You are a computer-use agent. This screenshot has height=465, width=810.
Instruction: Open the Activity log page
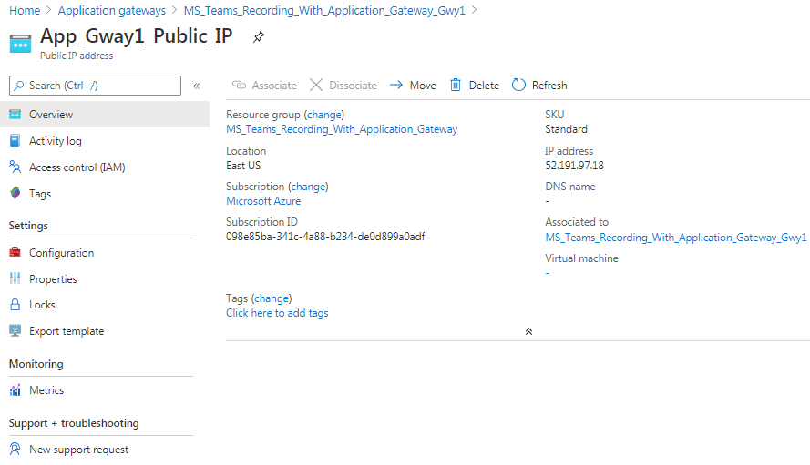click(x=56, y=140)
